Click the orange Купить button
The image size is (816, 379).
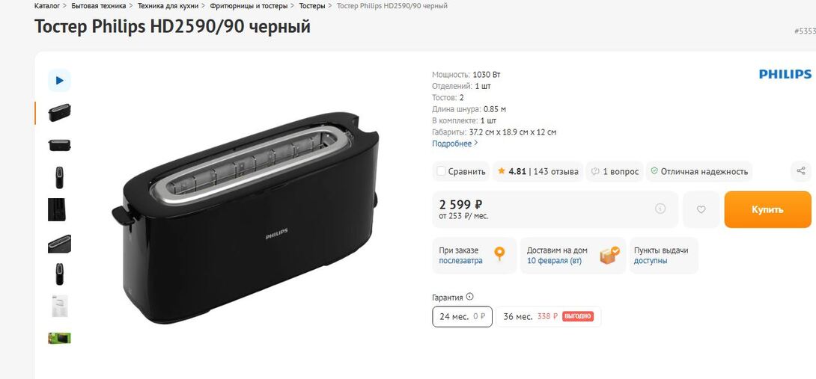coord(767,209)
